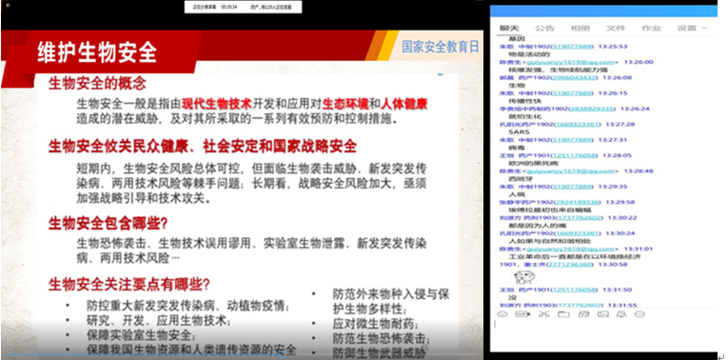Open the 文件 tab
728x360 pixels.
(x=616, y=29)
